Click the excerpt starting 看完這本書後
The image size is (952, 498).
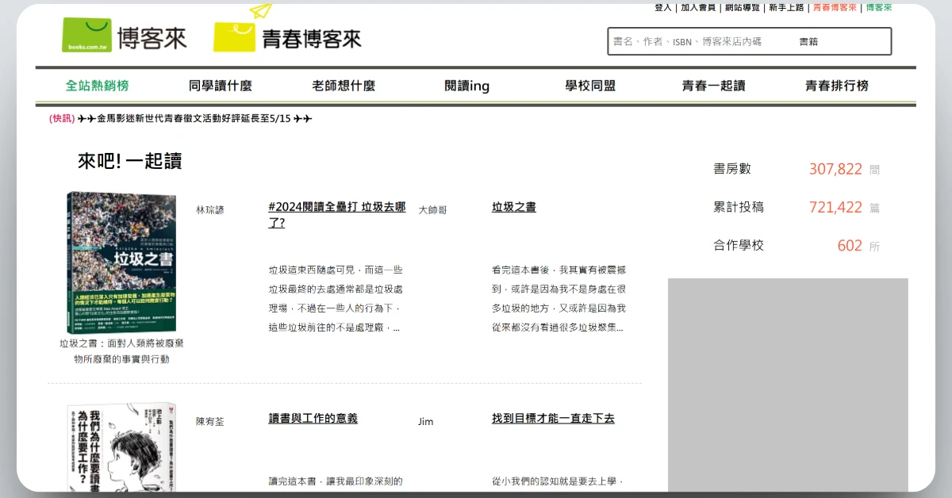[559, 298]
